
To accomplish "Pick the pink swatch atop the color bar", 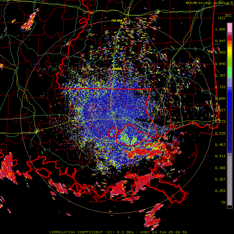I will (230, 28).
